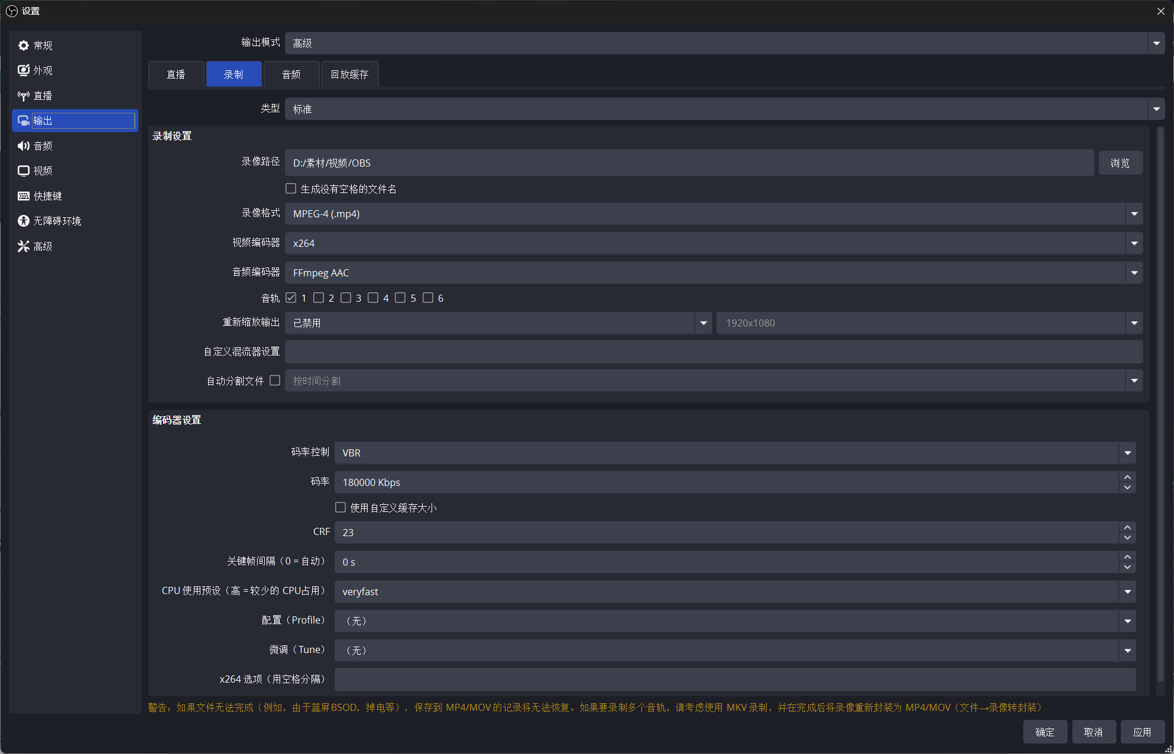Open the 重新缩放输出 已禁用 dropdown

(498, 323)
